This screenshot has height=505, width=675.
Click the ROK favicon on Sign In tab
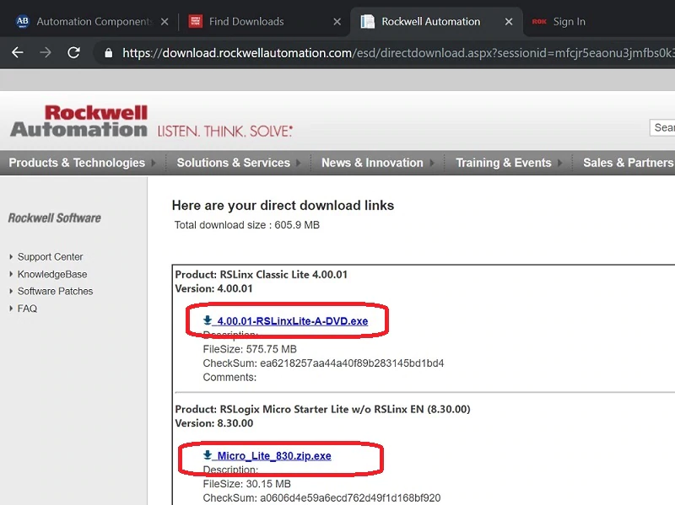[539, 22]
